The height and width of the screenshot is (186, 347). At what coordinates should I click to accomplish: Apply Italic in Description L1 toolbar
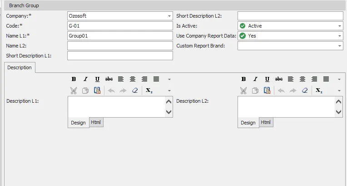click(85, 79)
